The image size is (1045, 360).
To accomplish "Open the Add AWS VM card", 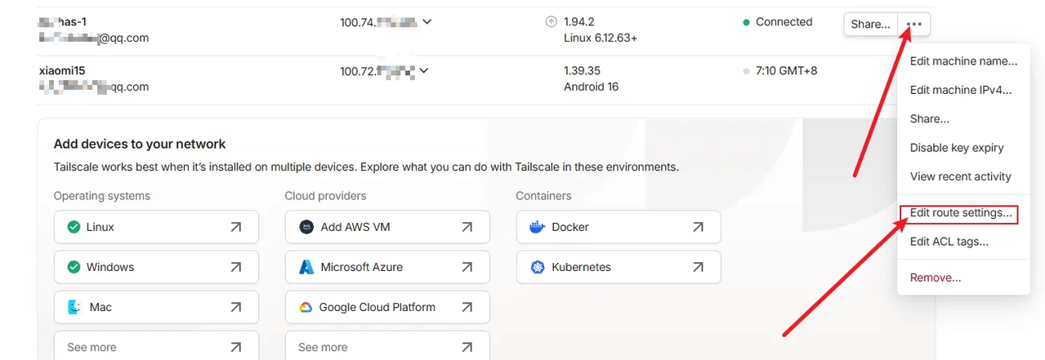I will (387, 227).
